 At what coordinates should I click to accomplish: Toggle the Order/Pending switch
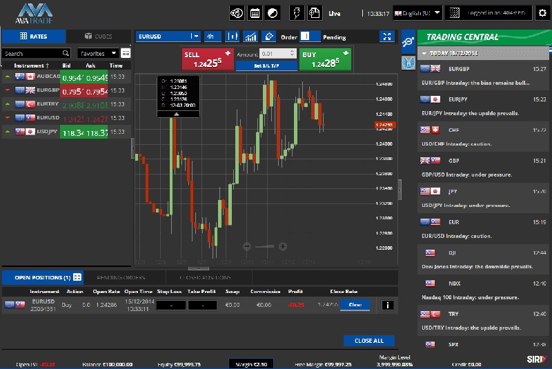(x=310, y=37)
